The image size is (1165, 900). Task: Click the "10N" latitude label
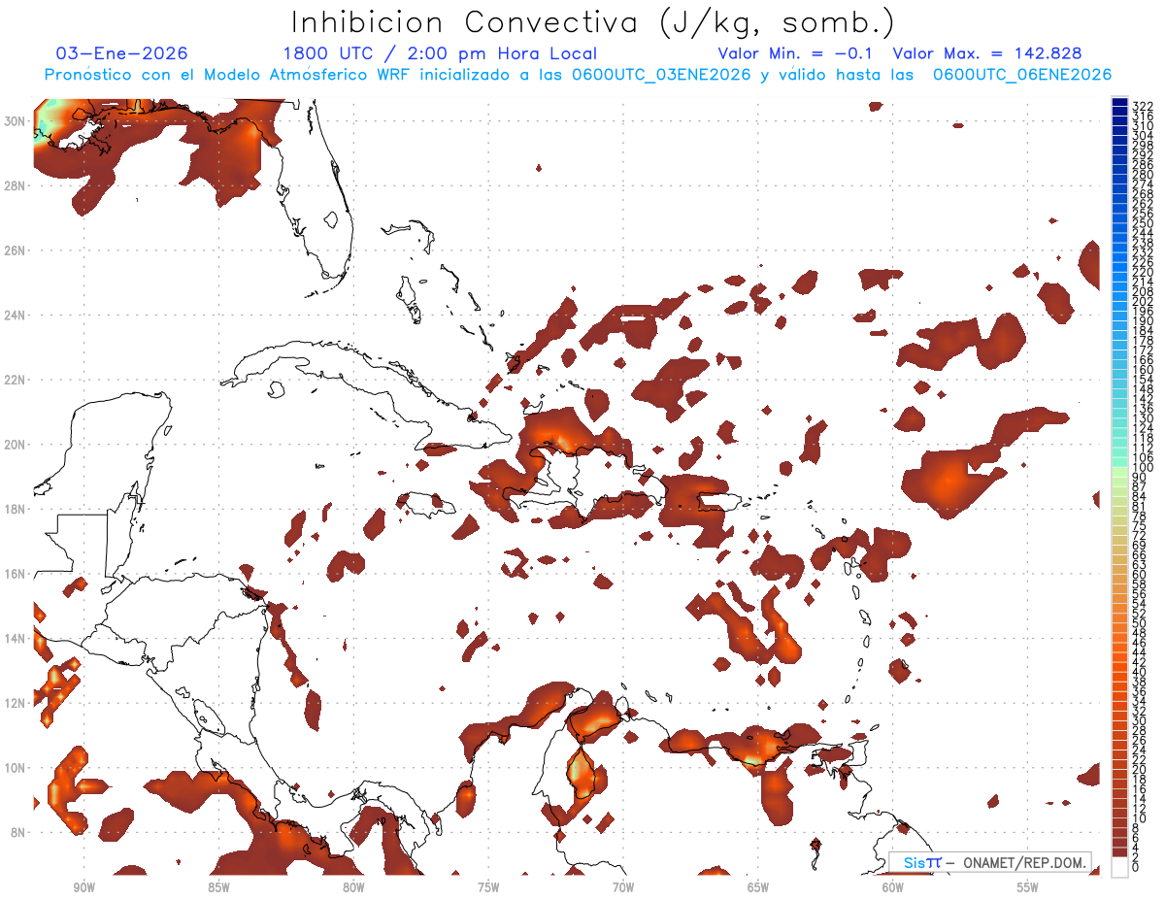point(17,768)
